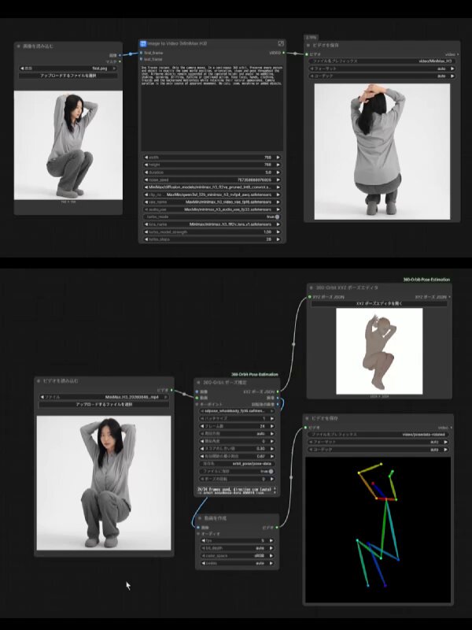Viewport: 472px width, 630px height.
Task: Click the blue API badge icon on Image to Video node
Action: pos(143,43)
